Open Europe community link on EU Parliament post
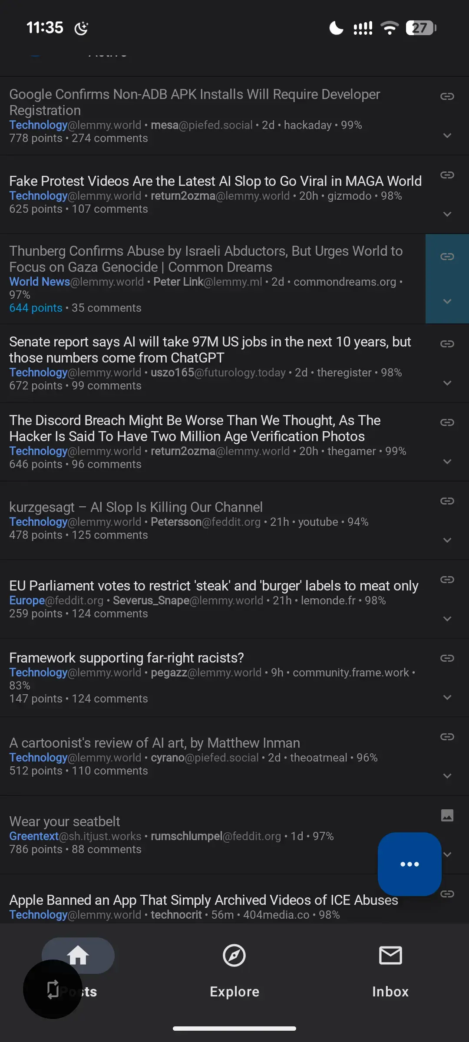The image size is (469, 1042). coord(27,600)
